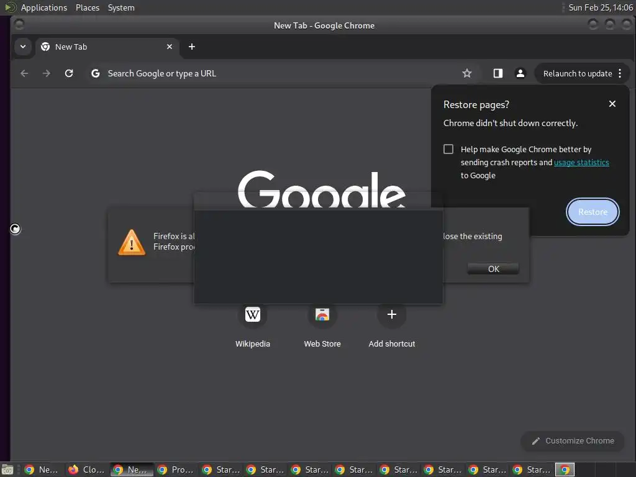
Task: Expand the tab search dropdown
Action: point(23,47)
